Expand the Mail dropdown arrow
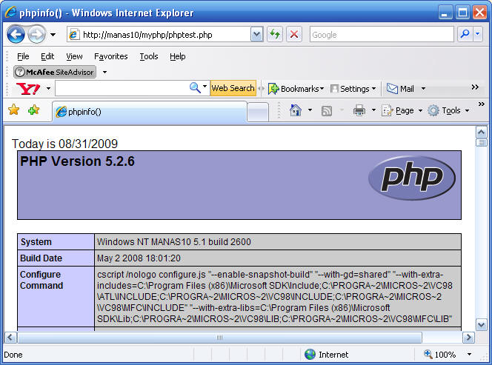The image size is (492, 365). pyautogui.click(x=423, y=89)
